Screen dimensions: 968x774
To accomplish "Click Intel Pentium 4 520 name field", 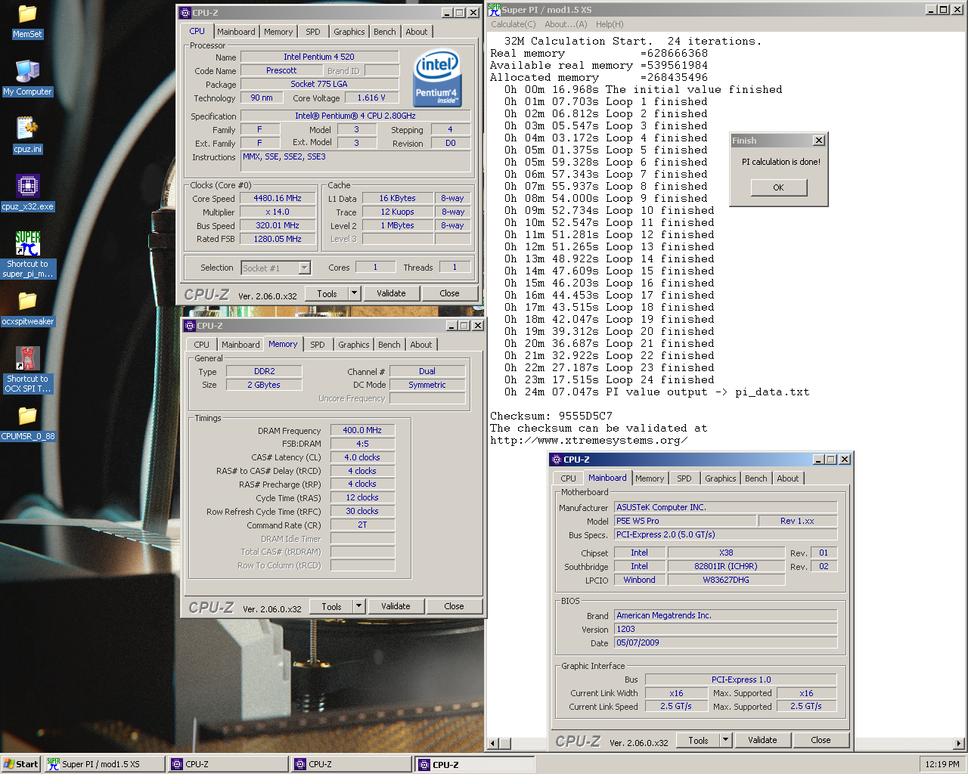I will [x=319, y=57].
